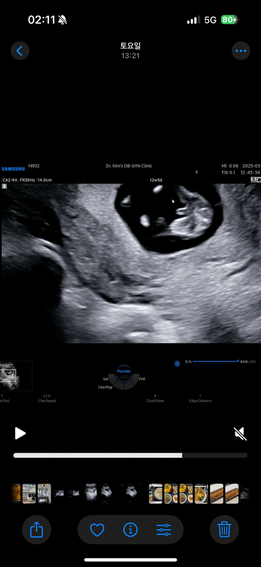Open the edit adjustments sliders icon

pos(164,530)
